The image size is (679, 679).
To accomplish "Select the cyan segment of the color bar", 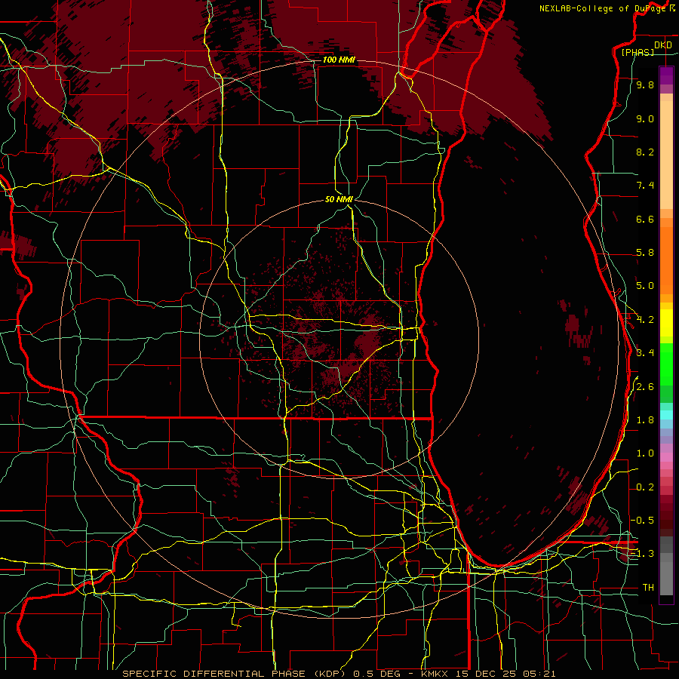I will coord(666,415).
